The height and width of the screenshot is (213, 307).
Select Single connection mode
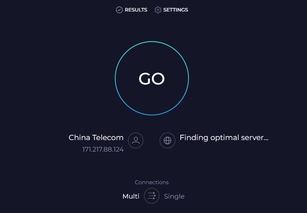click(x=174, y=196)
